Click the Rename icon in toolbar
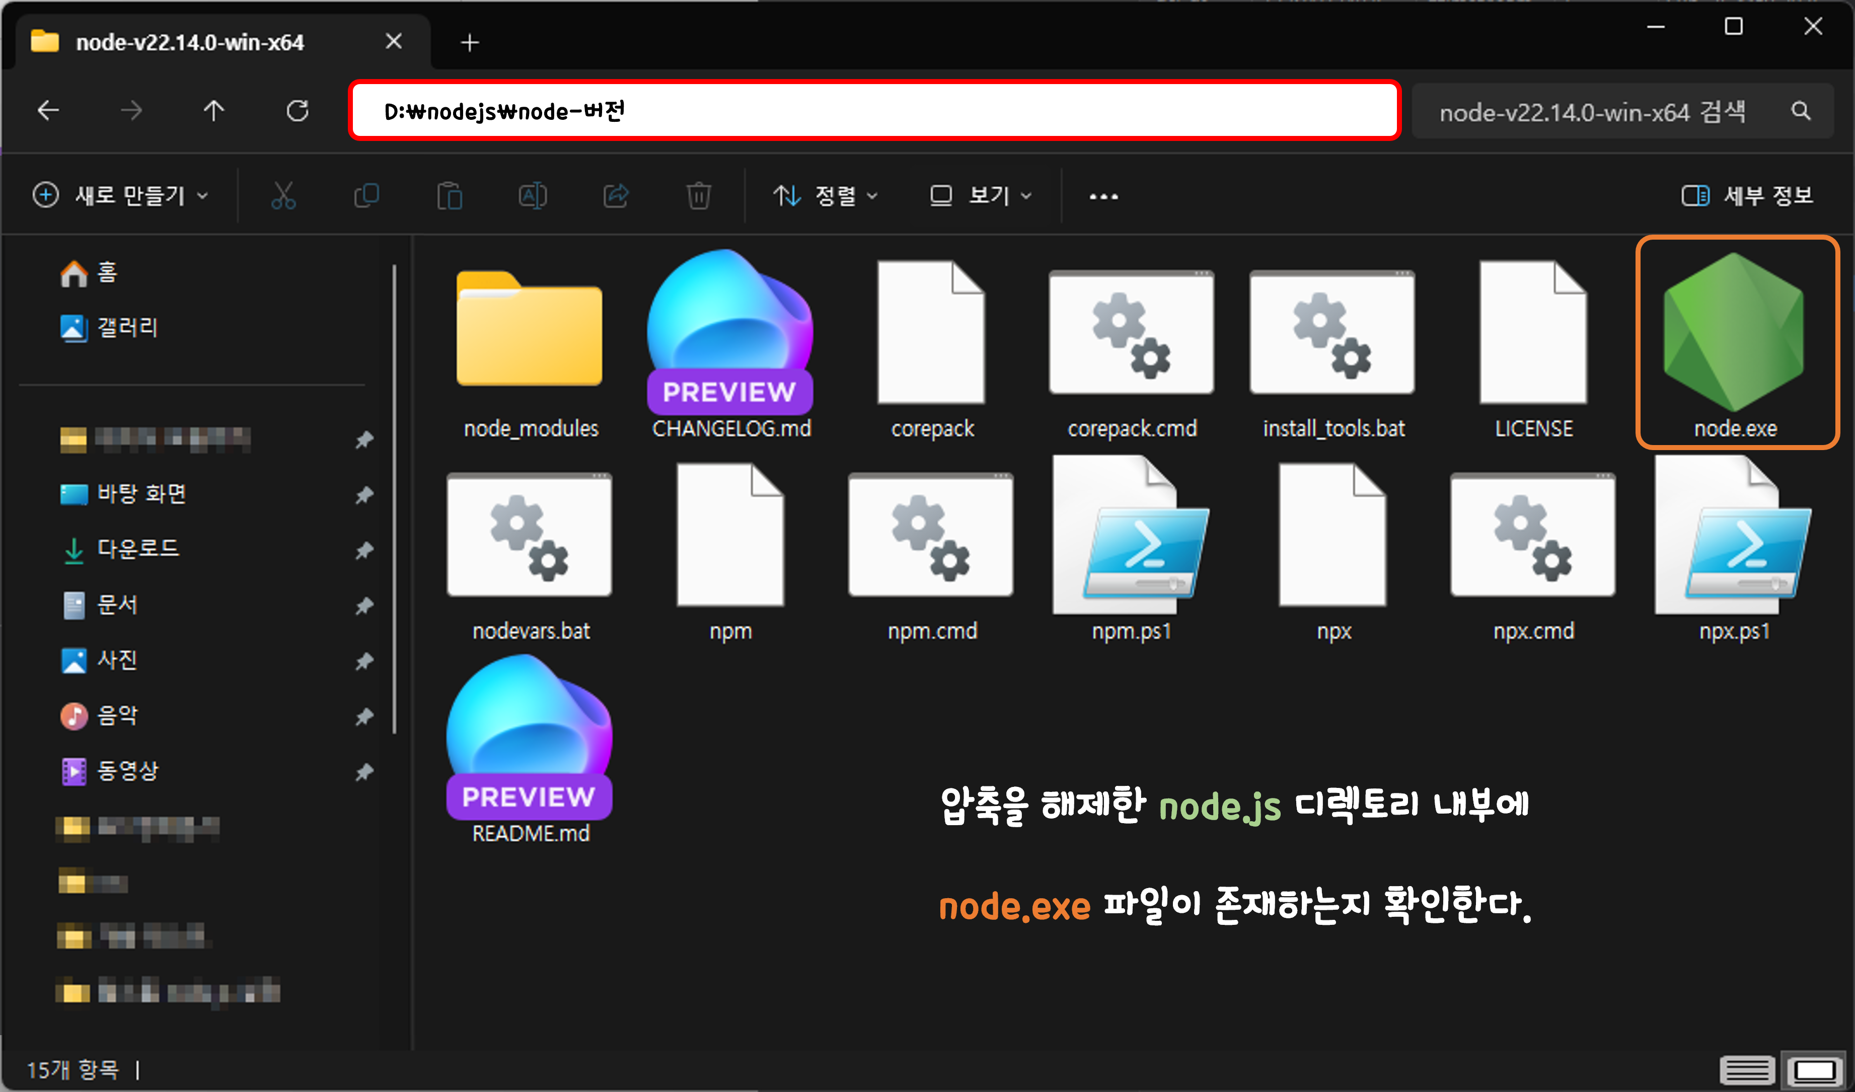 532,196
